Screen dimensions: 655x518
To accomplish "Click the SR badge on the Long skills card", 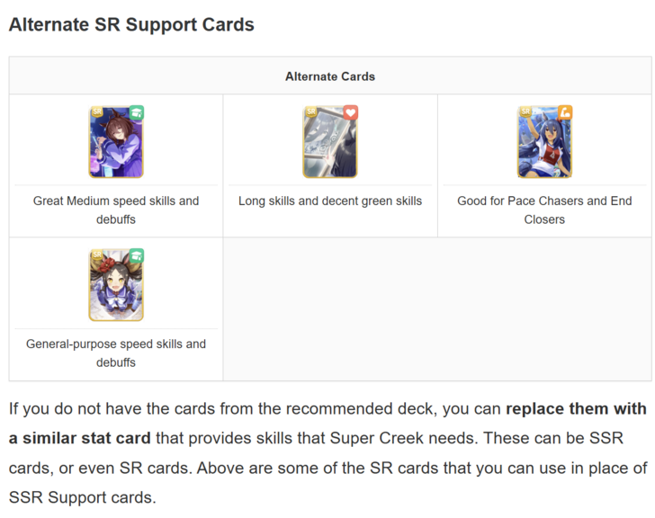I will click(310, 112).
